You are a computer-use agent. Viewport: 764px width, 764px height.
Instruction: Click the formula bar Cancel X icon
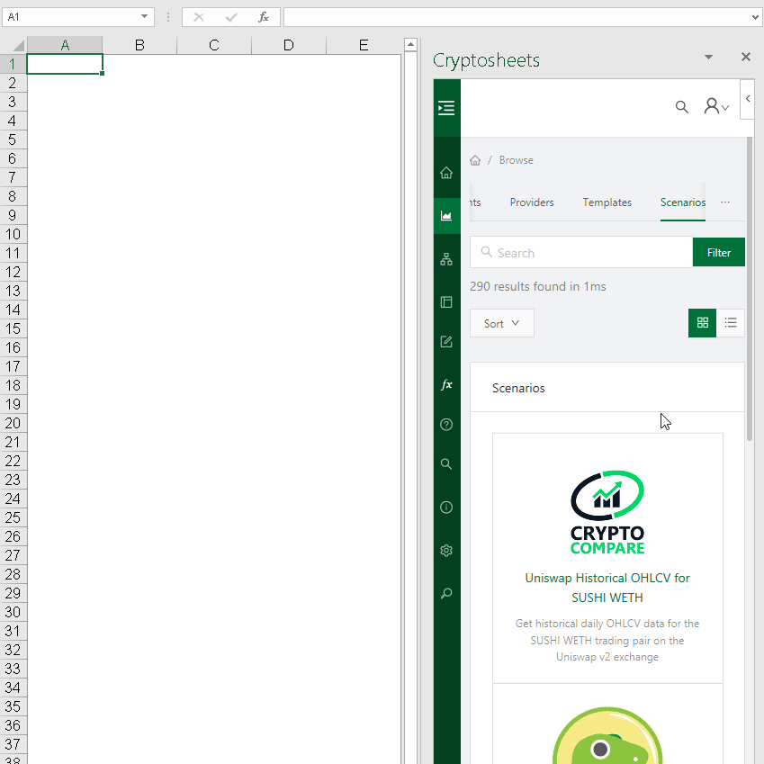(199, 17)
